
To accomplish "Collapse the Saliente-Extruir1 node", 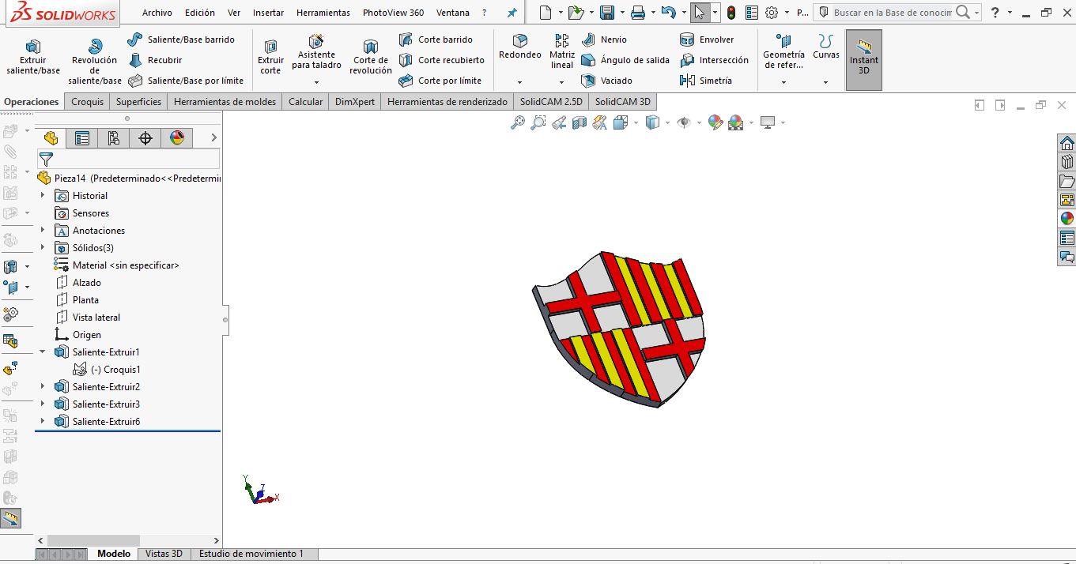I will tap(43, 352).
